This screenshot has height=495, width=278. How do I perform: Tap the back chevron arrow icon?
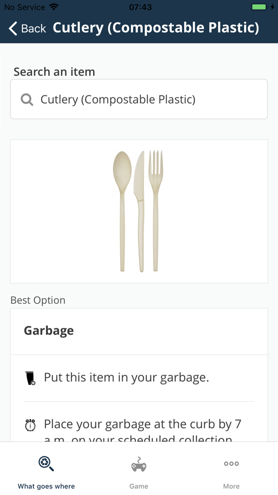(x=12, y=29)
